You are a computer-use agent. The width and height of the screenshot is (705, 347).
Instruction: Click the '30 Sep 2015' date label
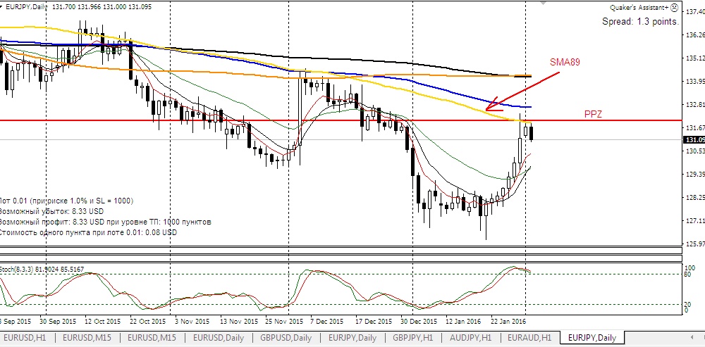pyautogui.click(x=58, y=322)
